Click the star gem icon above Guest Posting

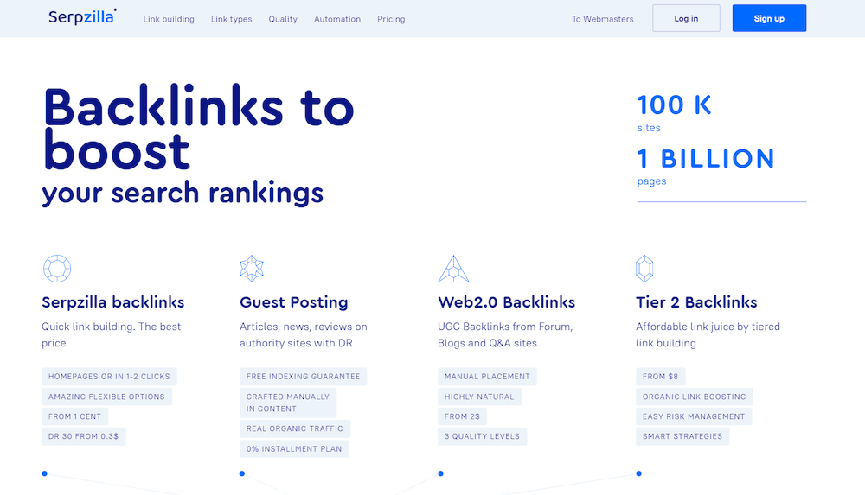(x=252, y=269)
